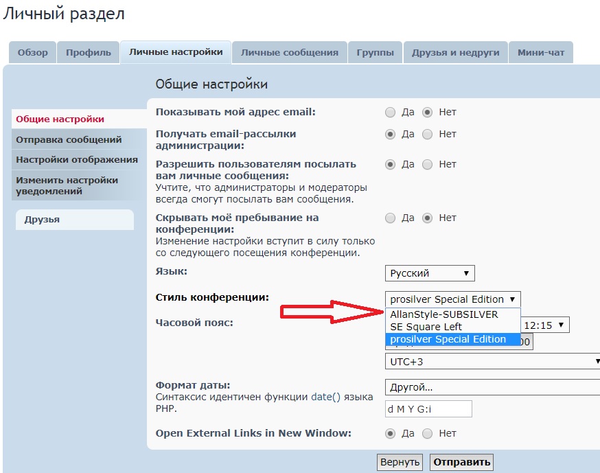Choose SE Square Left style option
This screenshot has height=473, width=600.
click(426, 327)
